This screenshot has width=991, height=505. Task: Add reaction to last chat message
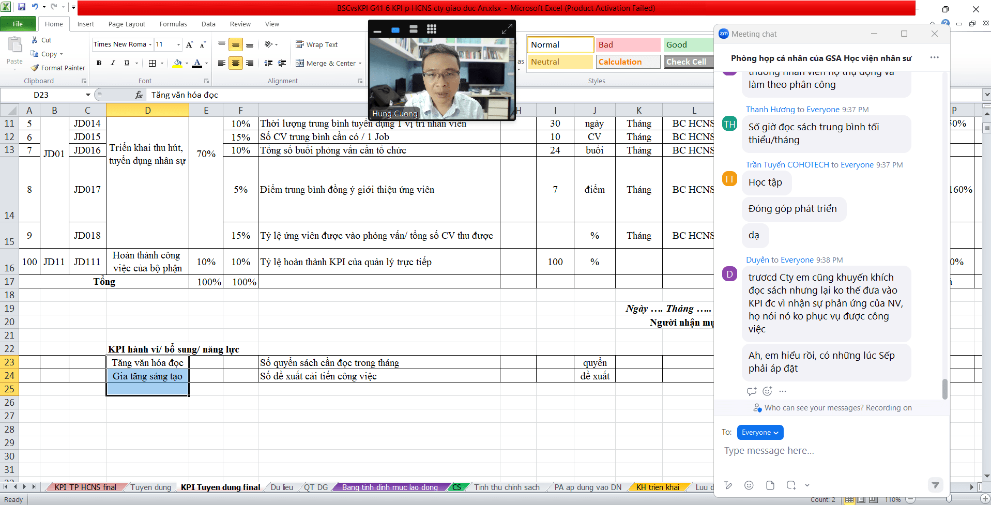(767, 391)
